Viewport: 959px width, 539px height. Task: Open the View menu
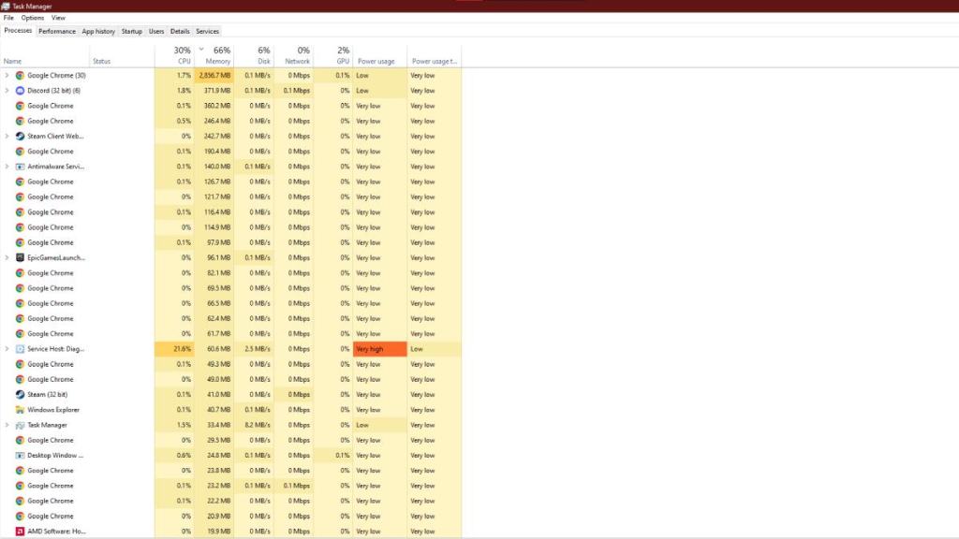[x=58, y=17]
